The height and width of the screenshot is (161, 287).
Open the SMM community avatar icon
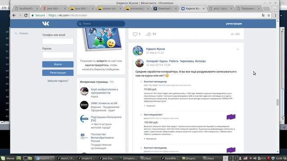84,105
